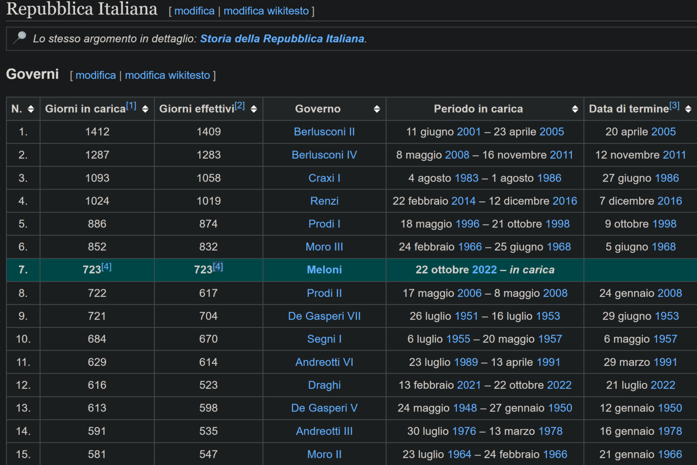Select the '581' days cell for Moro II

[x=97, y=454]
